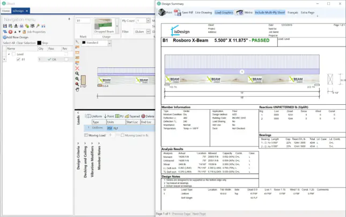Viewport: 346px width, 217px height.
Task: Open Job Properties
Action: pos(34,32)
